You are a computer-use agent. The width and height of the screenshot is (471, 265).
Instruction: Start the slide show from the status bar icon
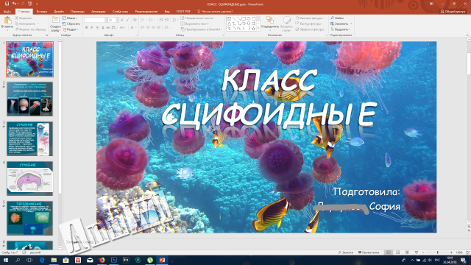tap(416, 252)
